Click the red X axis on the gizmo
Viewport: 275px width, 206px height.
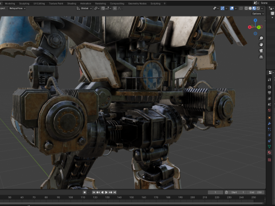coord(249,27)
